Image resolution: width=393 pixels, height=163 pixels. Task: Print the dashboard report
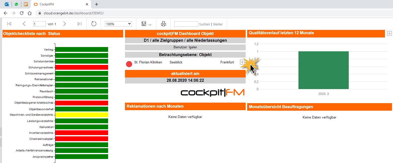163,24
